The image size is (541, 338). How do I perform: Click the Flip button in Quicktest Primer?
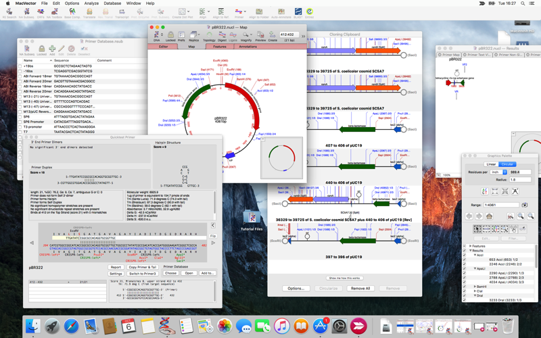point(213,236)
